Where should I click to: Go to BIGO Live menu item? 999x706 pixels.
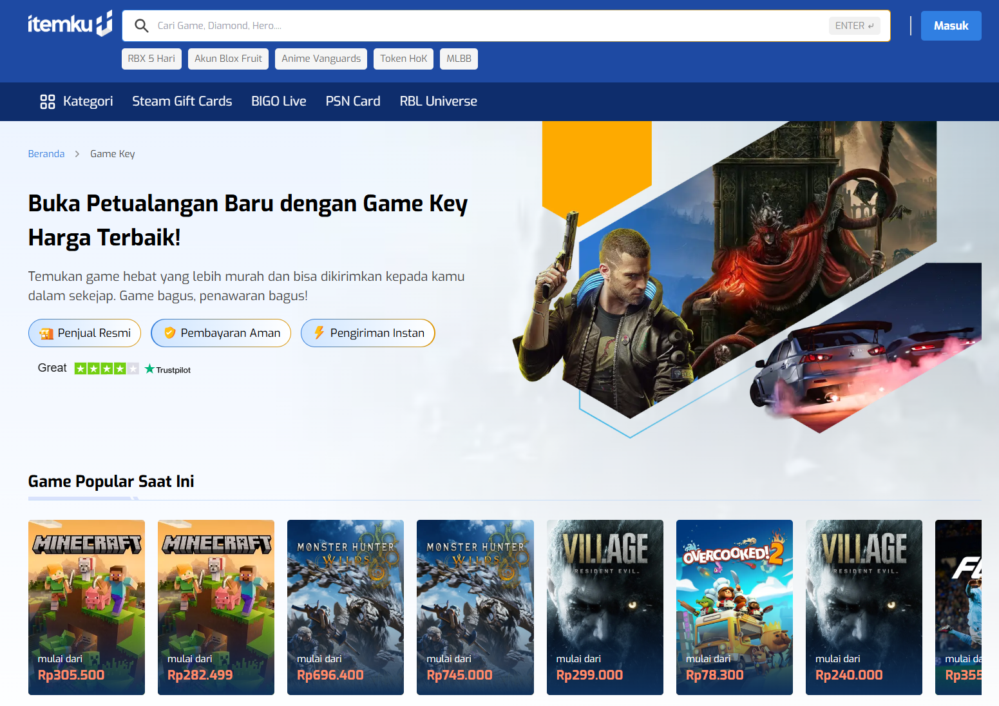(278, 101)
